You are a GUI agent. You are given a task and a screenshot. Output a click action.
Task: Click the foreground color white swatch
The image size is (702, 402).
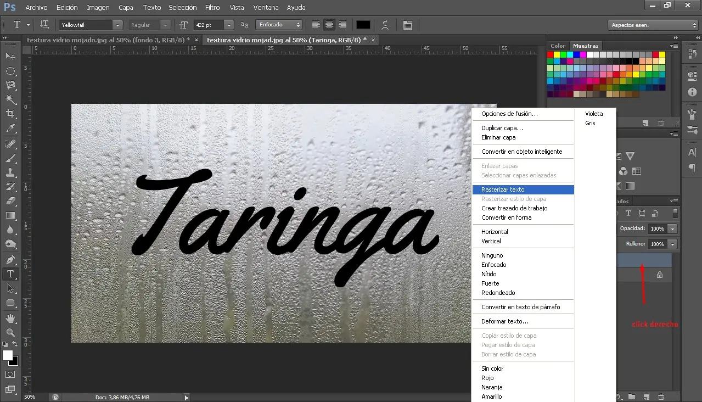point(7,355)
